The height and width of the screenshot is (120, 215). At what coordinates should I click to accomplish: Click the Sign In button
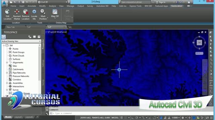click(x=161, y=2)
